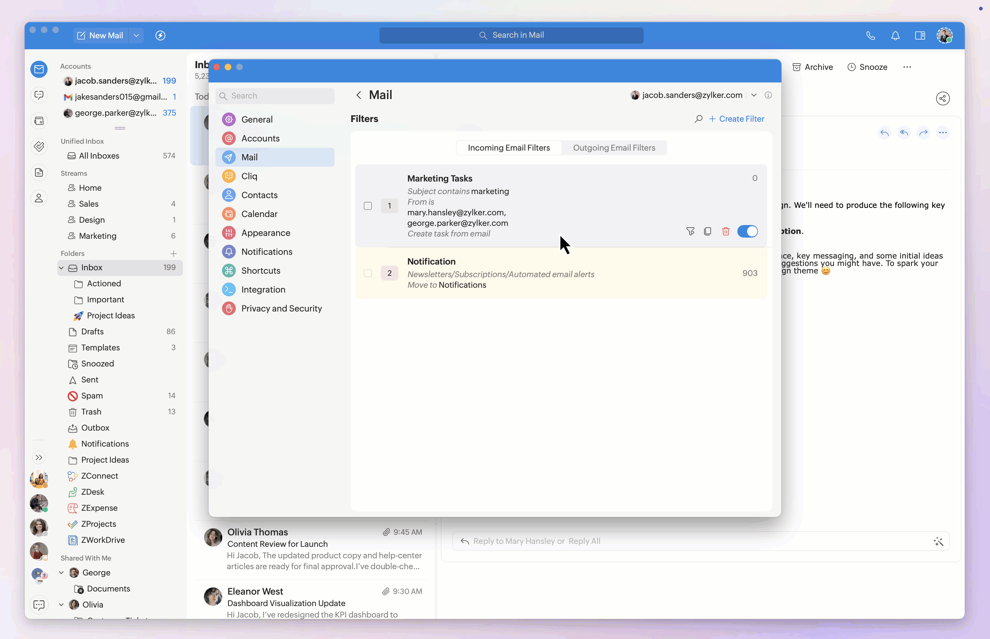The height and width of the screenshot is (639, 990).
Task: Disable the Marketing Tasks filter toggle
Action: point(747,232)
